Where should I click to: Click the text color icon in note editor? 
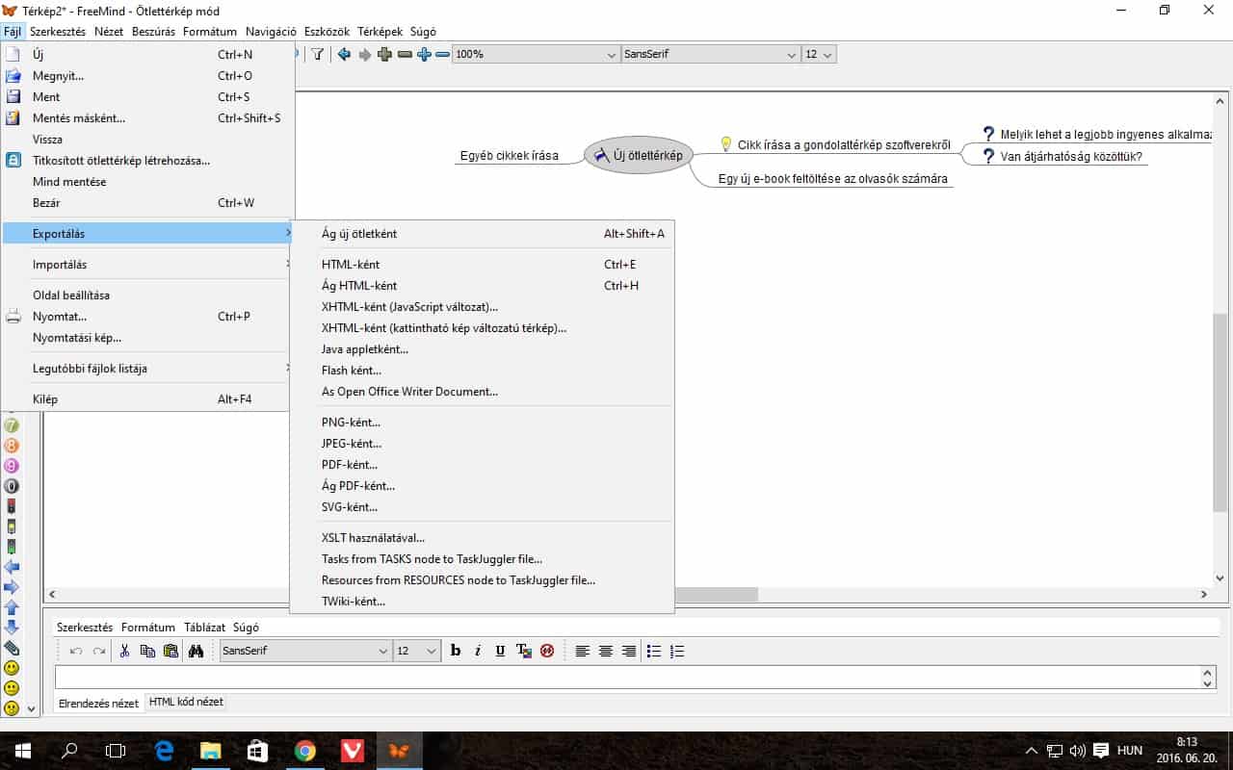tap(524, 651)
